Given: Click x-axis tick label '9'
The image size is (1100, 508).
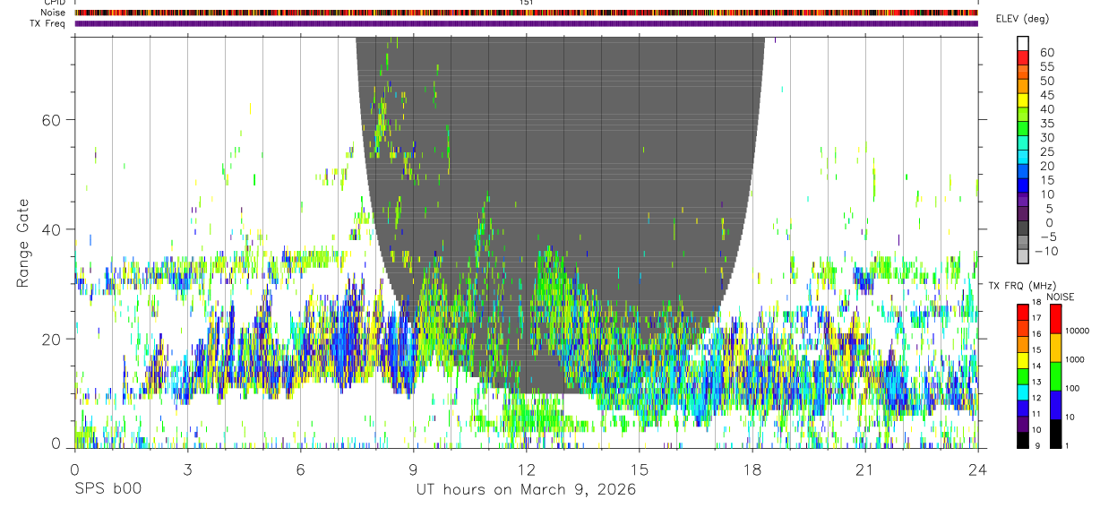Looking at the screenshot, I should [x=413, y=469].
